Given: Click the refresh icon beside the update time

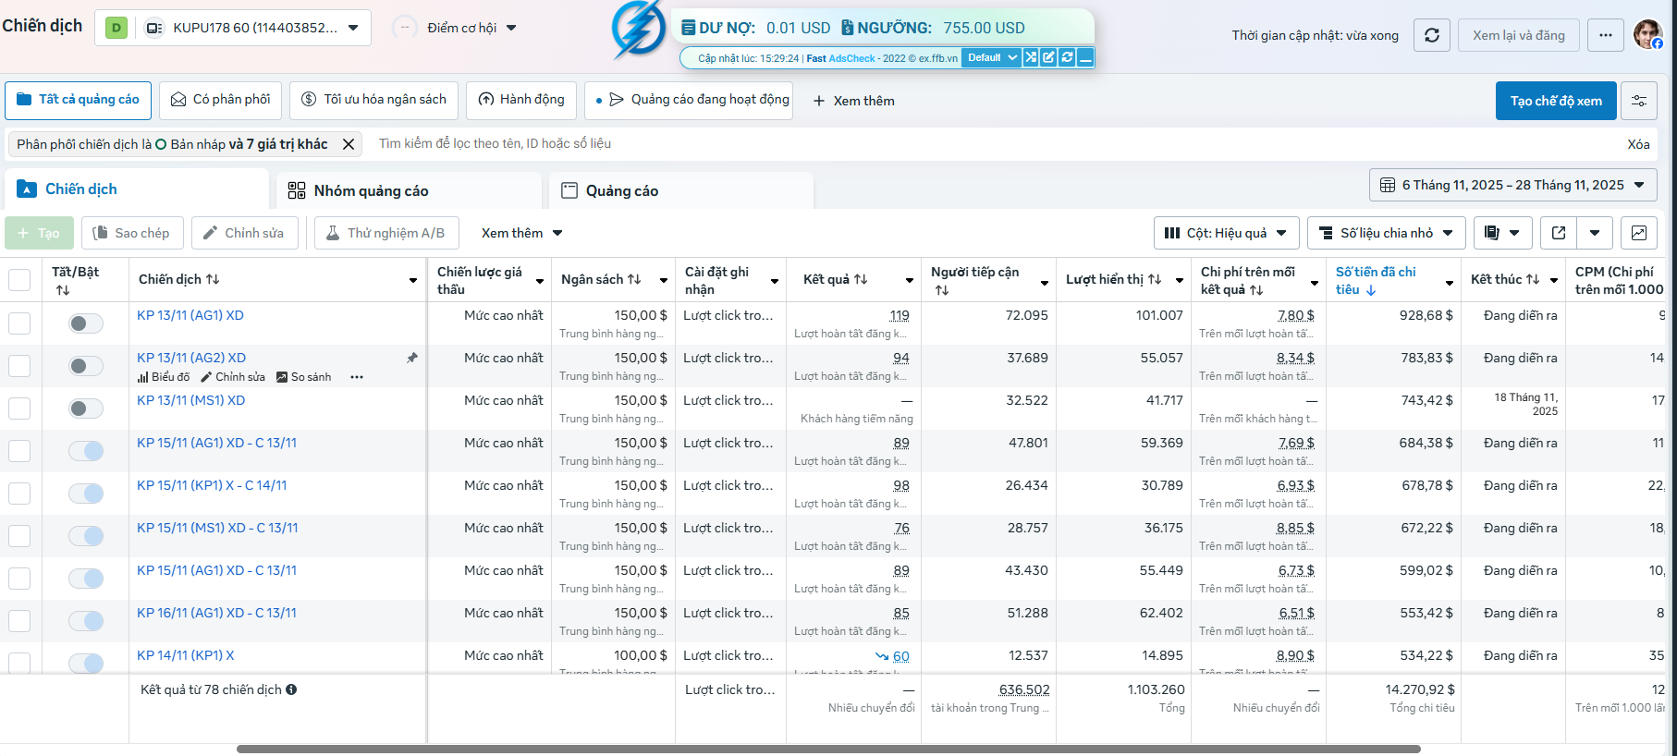Looking at the screenshot, I should pos(1432,35).
